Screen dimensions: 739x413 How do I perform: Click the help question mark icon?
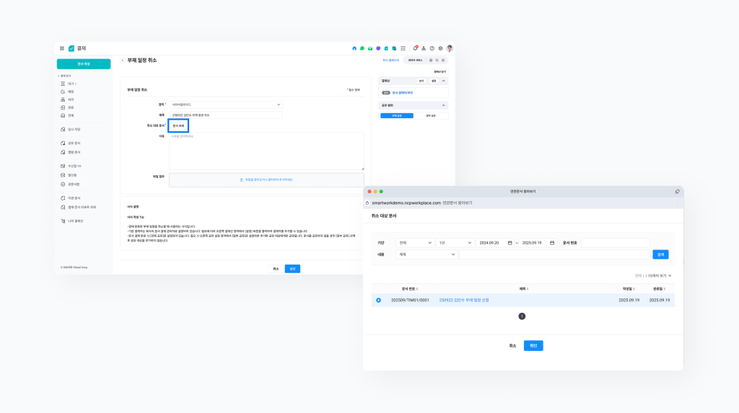coord(432,48)
